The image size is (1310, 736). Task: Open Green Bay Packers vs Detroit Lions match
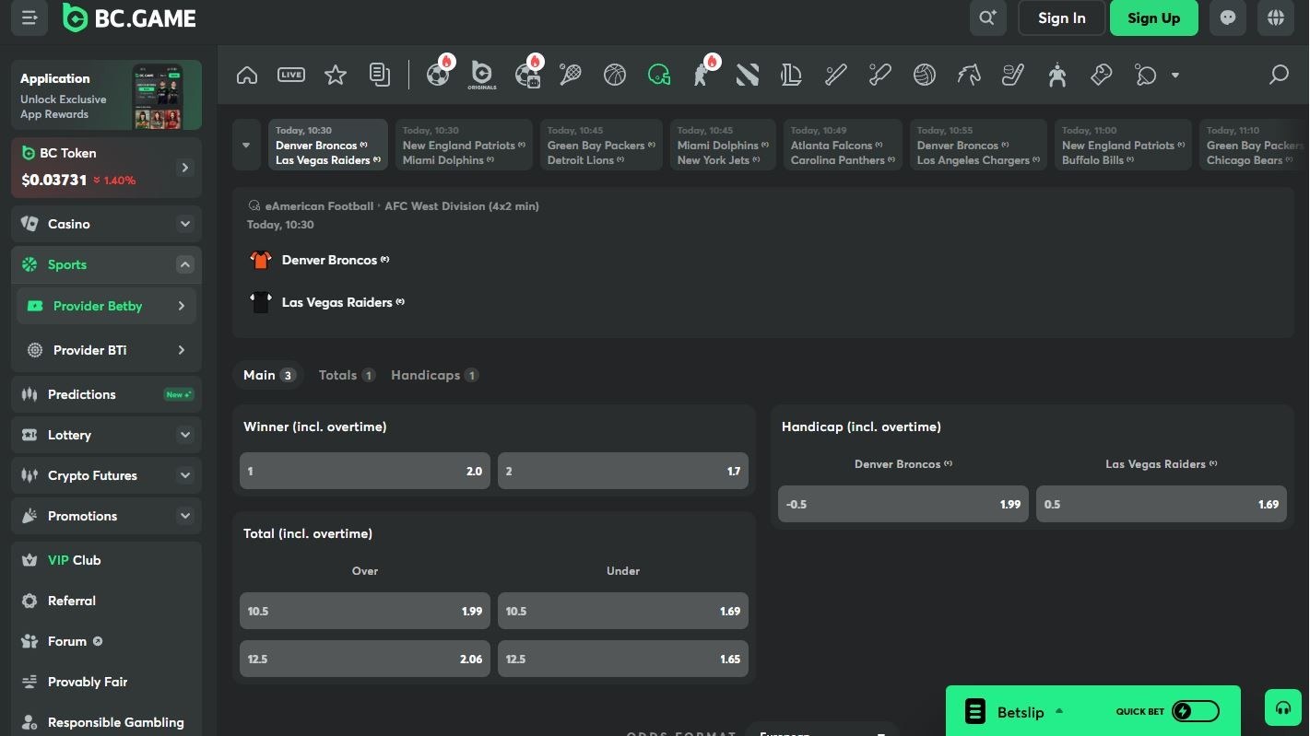click(x=601, y=145)
